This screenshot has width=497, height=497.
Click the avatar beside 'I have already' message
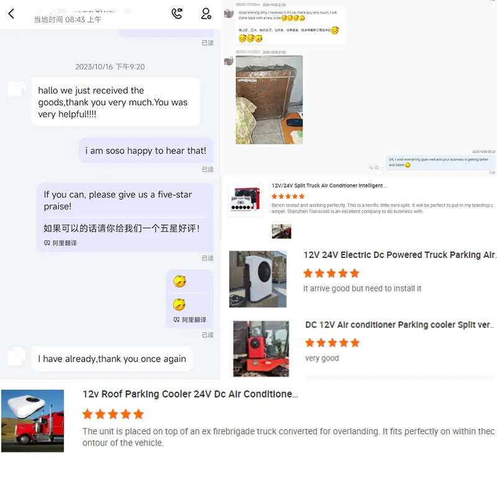[17, 355]
